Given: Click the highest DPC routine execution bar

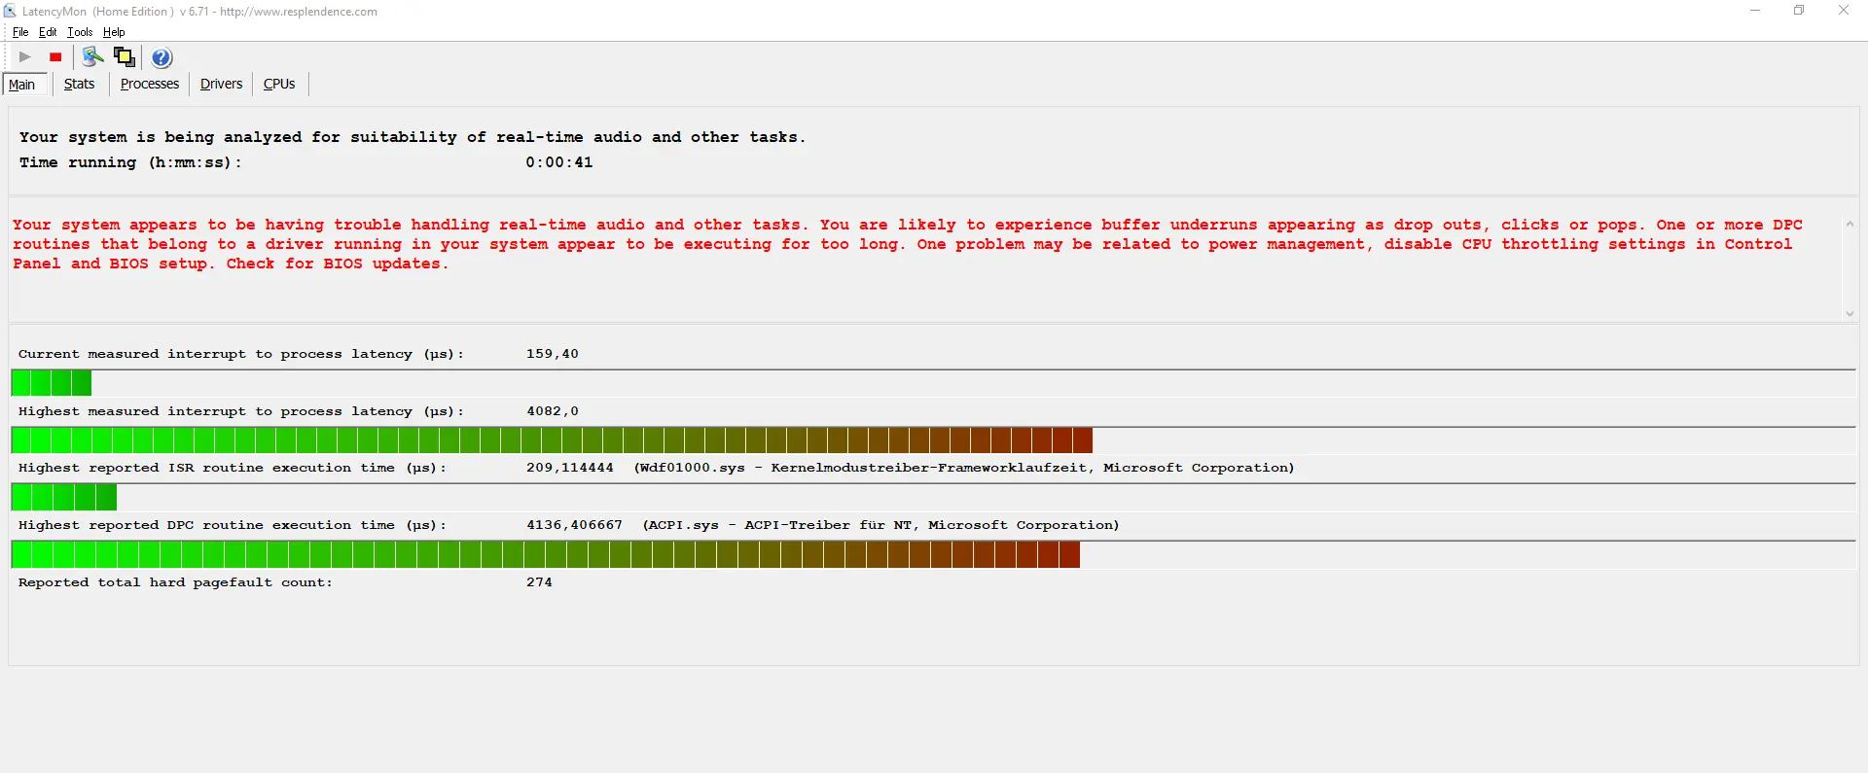Looking at the screenshot, I should pyautogui.click(x=545, y=555).
